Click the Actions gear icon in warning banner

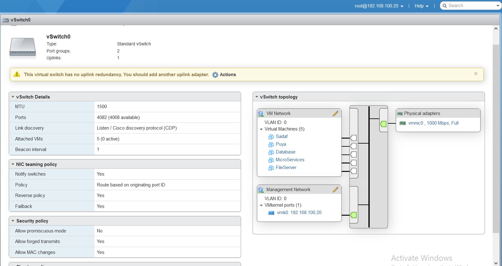click(215, 75)
